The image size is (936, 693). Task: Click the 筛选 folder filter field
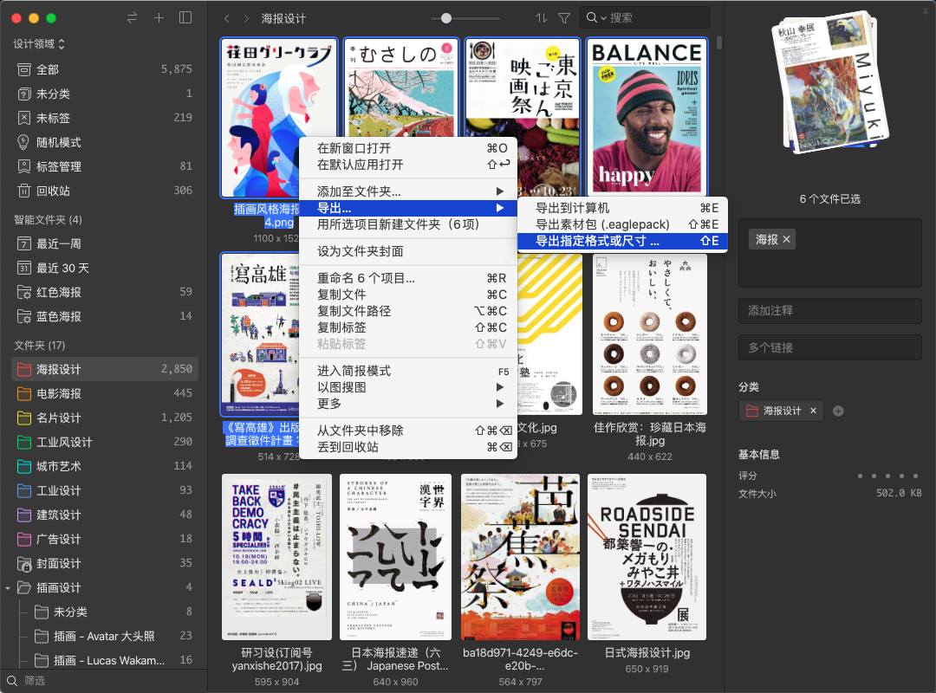(105, 681)
